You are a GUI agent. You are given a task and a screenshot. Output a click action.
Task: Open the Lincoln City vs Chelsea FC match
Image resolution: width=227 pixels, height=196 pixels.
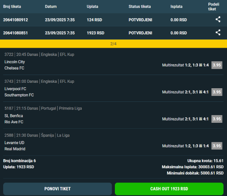point(15,65)
